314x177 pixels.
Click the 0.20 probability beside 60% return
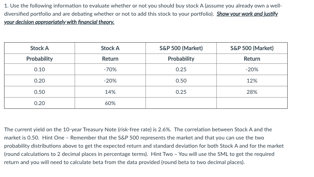(39, 103)
